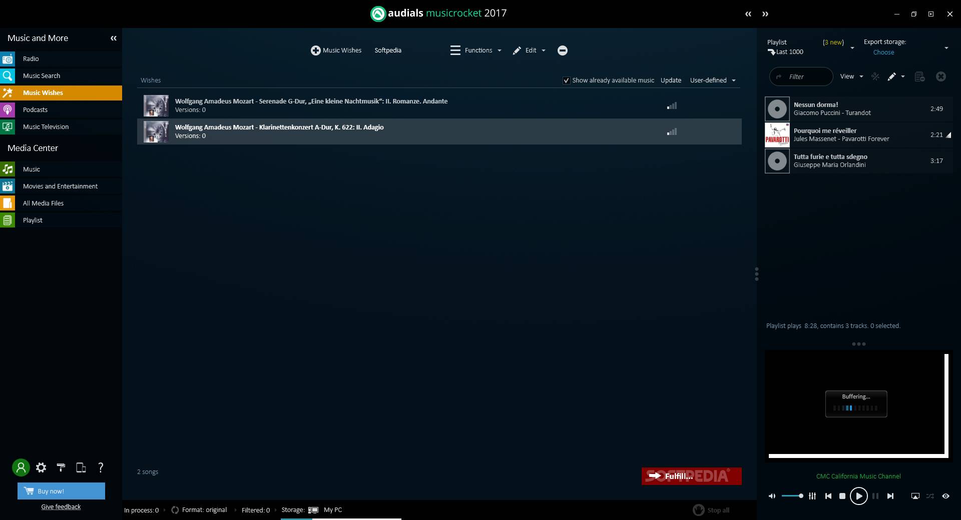Click the Update button
The image size is (961, 520).
pyautogui.click(x=671, y=80)
